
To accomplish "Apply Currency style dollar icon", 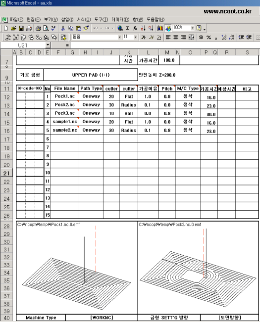I will coord(201,38).
